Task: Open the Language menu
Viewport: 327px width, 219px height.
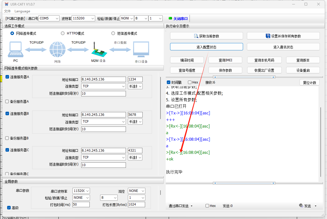Action: point(22,11)
